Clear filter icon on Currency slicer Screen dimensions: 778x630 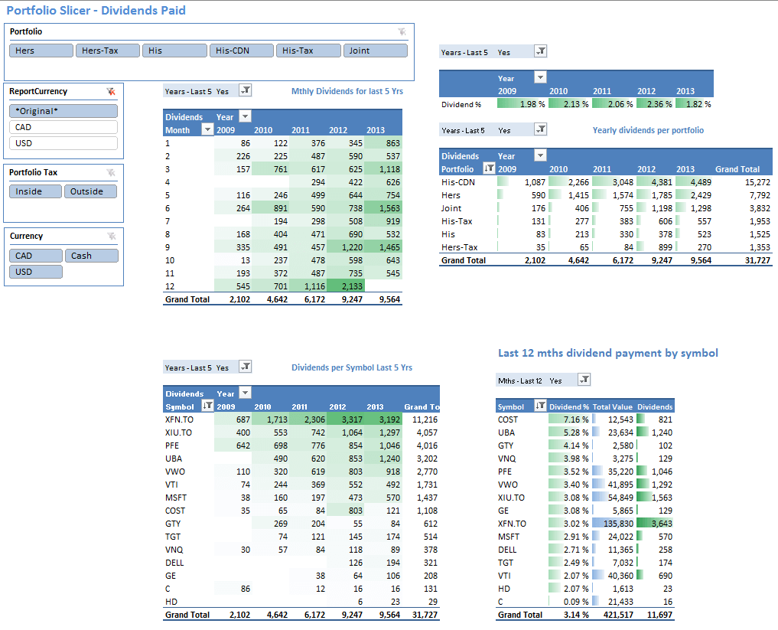tap(112, 237)
